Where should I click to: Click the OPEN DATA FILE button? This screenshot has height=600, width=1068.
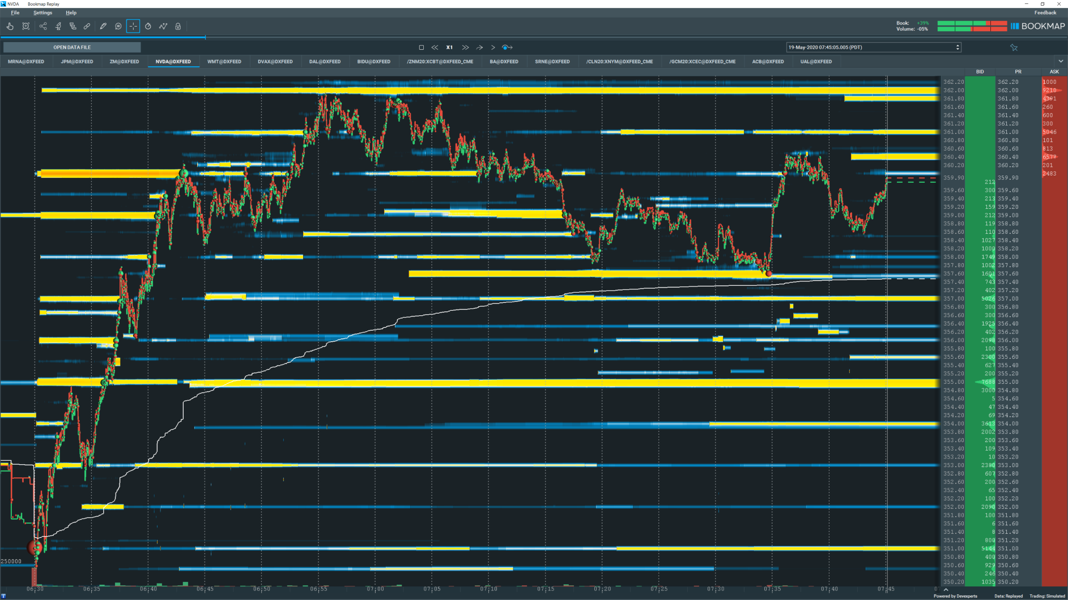pos(72,48)
